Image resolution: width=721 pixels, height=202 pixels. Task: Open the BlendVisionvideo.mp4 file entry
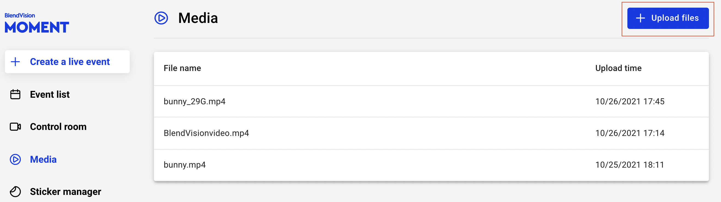click(x=206, y=133)
